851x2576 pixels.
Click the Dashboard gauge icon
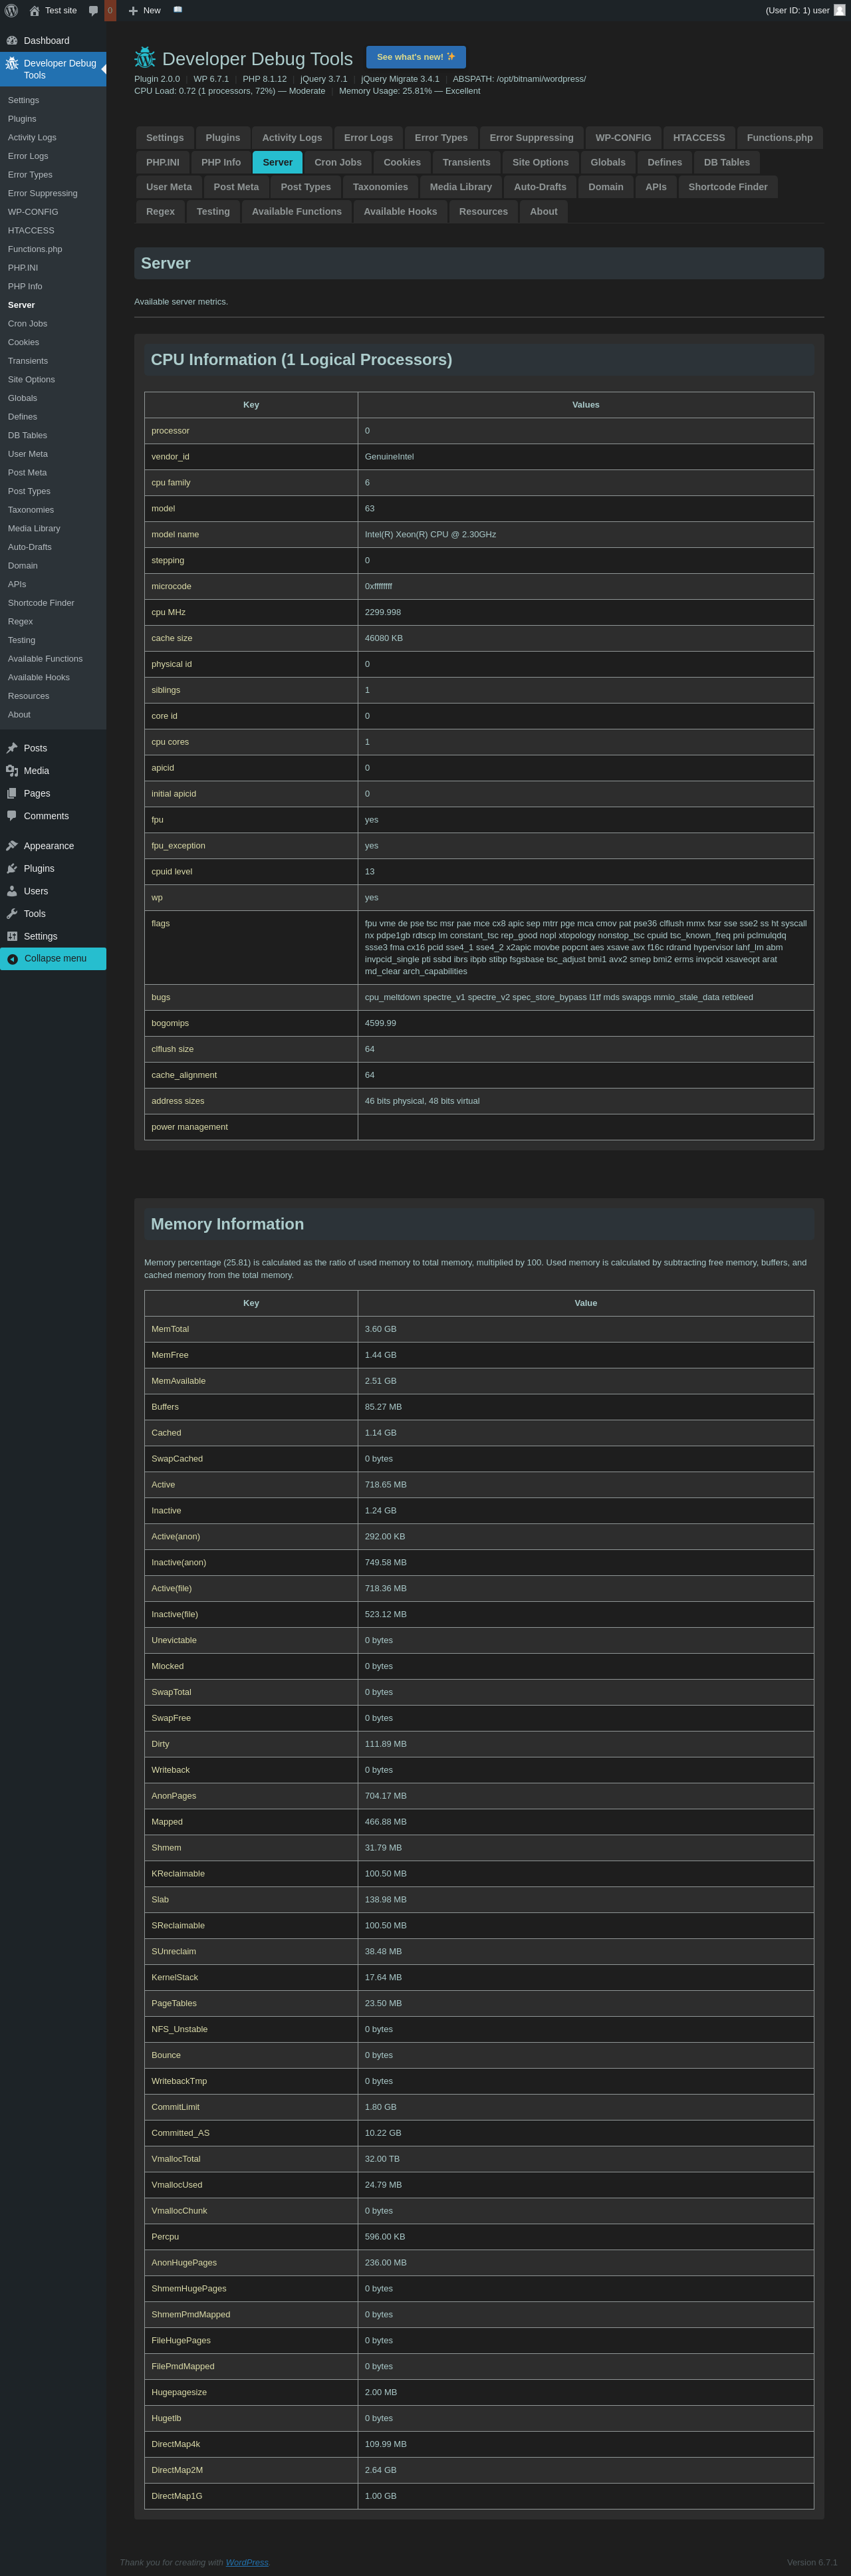click(x=12, y=41)
